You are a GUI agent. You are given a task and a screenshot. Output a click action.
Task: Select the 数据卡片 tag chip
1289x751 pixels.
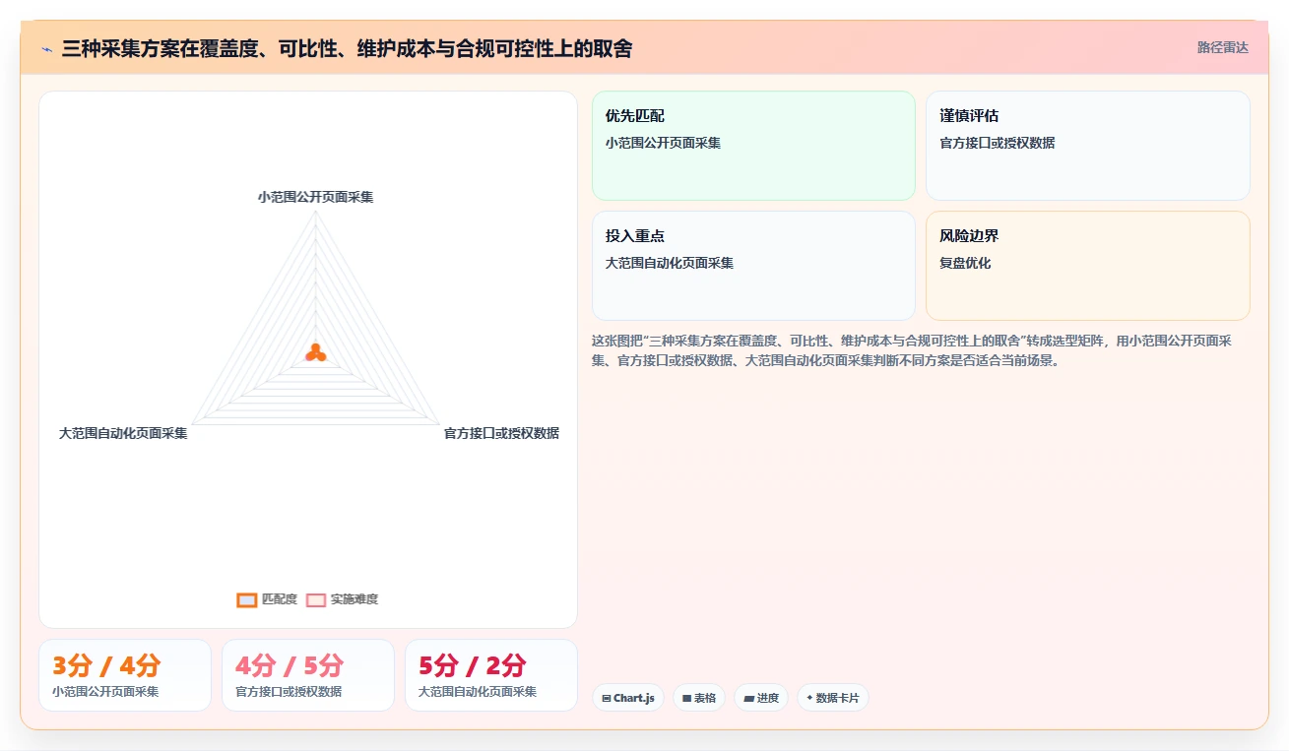click(x=833, y=698)
